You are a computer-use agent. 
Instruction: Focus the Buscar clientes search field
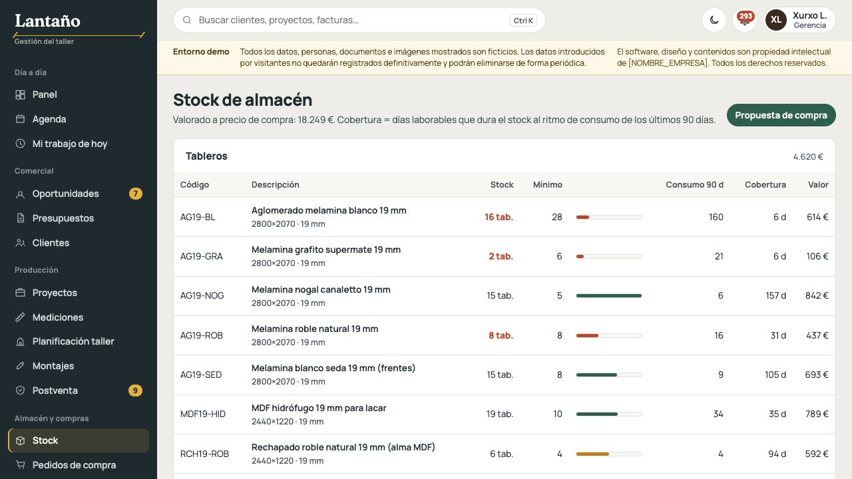click(359, 20)
